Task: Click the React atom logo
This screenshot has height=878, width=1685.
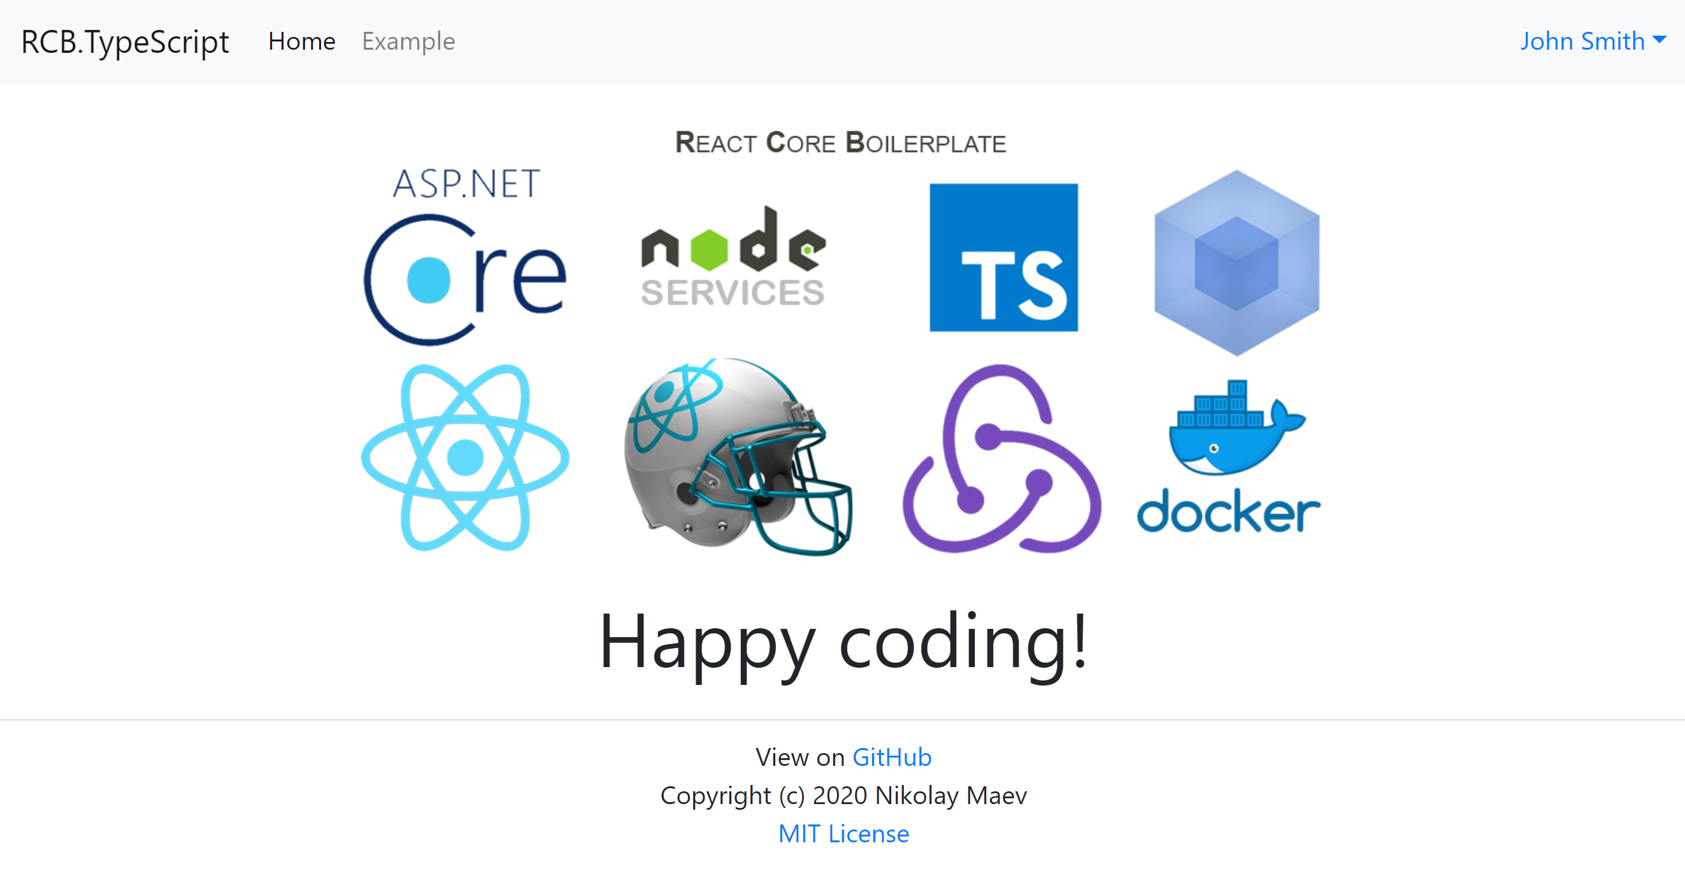Action: (465, 457)
